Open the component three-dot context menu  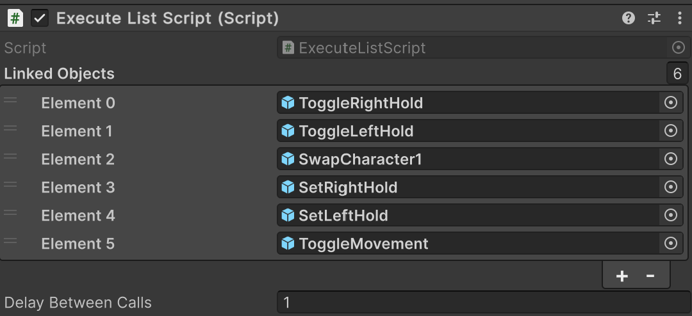pyautogui.click(x=679, y=18)
